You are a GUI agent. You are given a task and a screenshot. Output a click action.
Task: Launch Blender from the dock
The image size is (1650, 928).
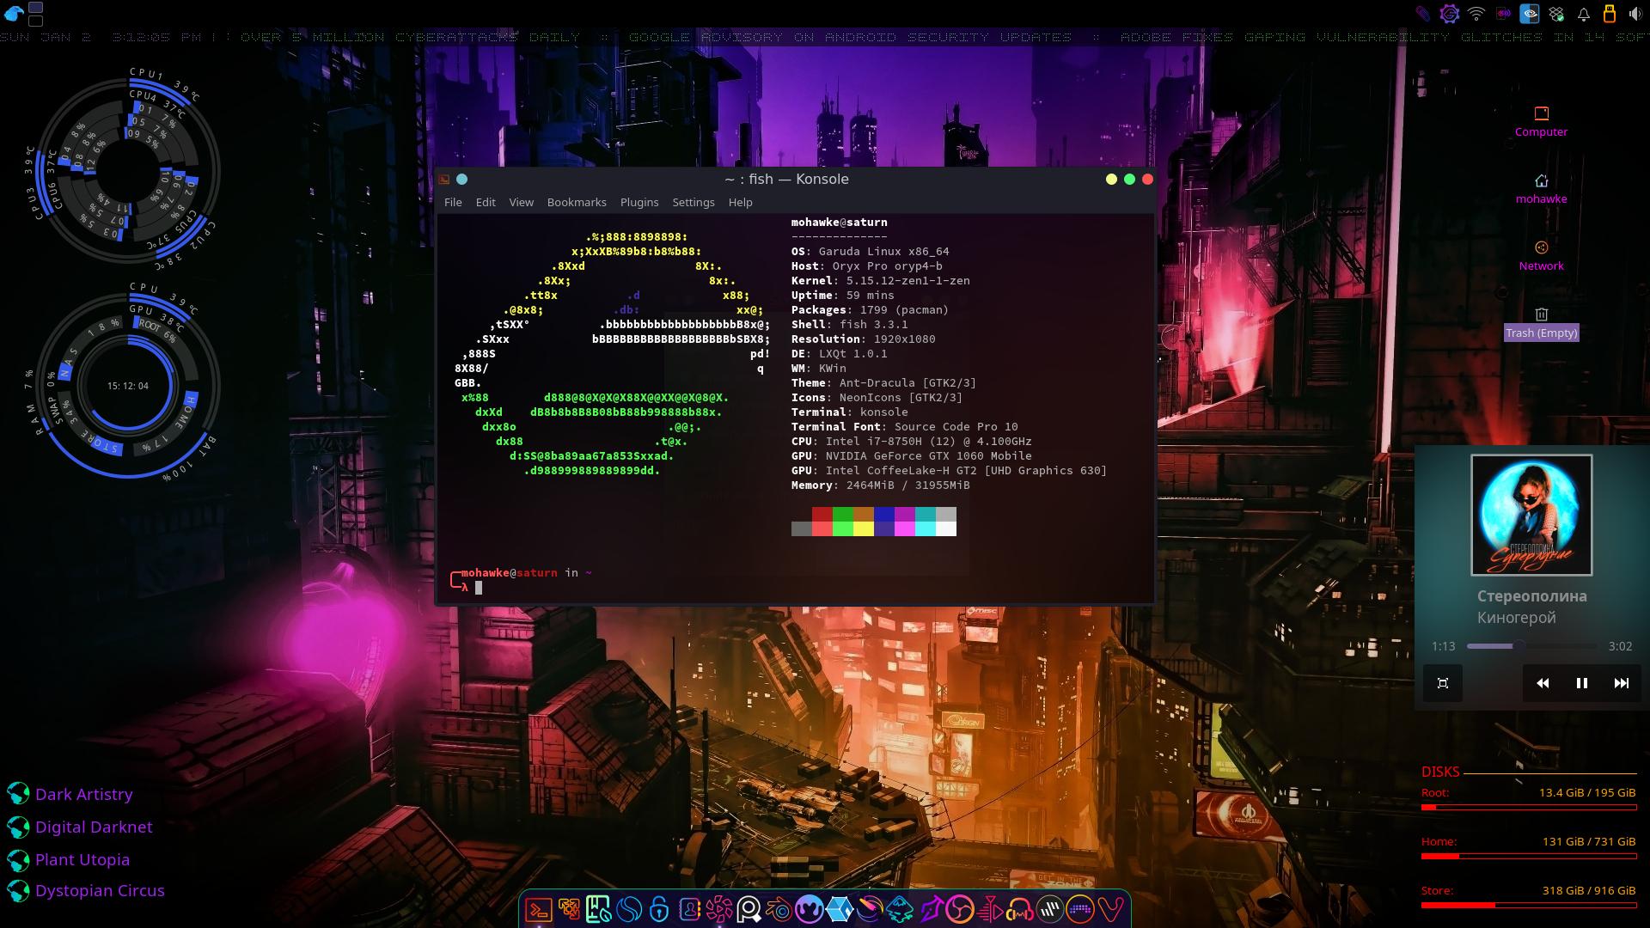(779, 909)
